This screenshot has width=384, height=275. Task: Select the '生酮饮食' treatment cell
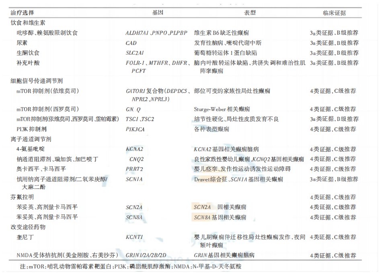coord(28,53)
